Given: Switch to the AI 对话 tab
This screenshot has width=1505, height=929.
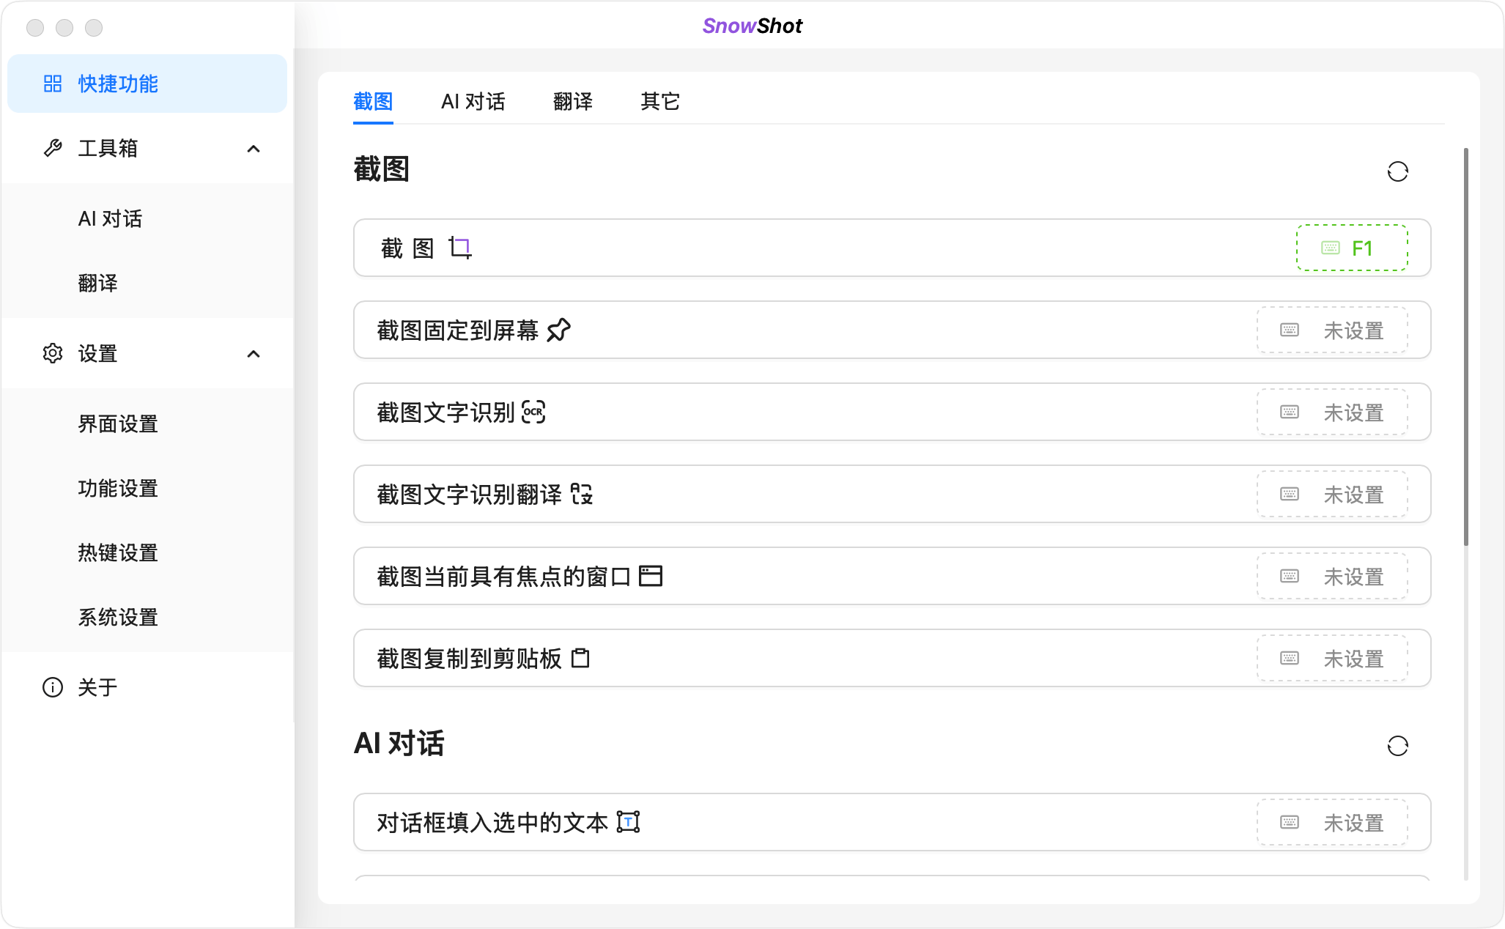Looking at the screenshot, I should point(473,102).
